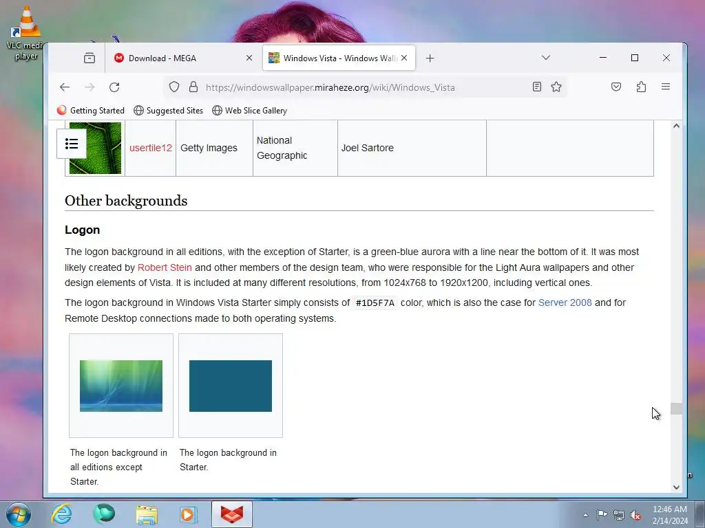Open the solid teal Starter logon thumbnail
The image size is (705, 528).
click(231, 386)
